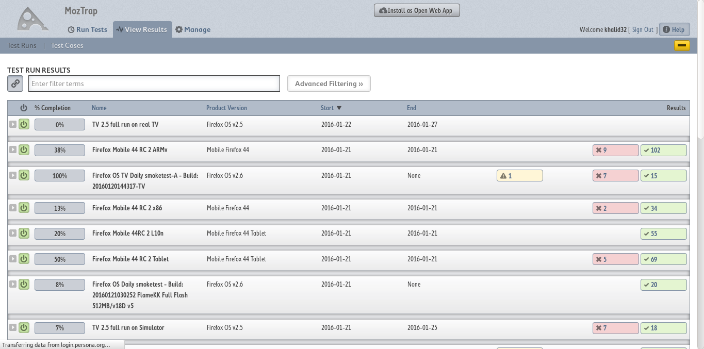Click the MozTrap logo icon
Image resolution: width=704 pixels, height=349 pixels.
(x=33, y=20)
